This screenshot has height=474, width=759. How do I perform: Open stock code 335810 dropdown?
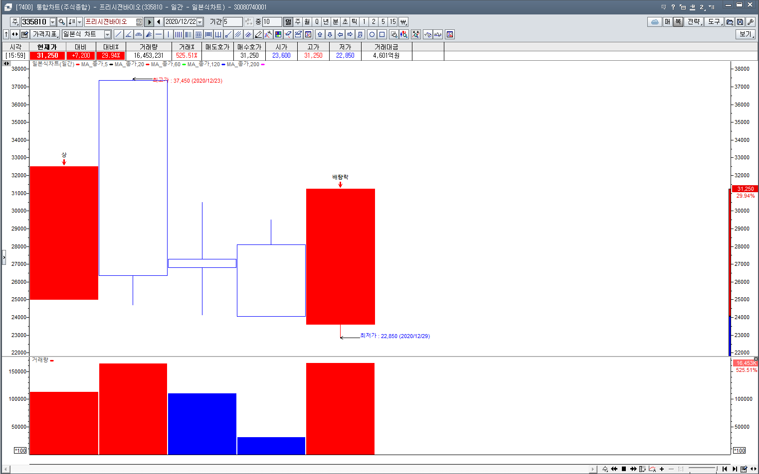click(x=53, y=22)
